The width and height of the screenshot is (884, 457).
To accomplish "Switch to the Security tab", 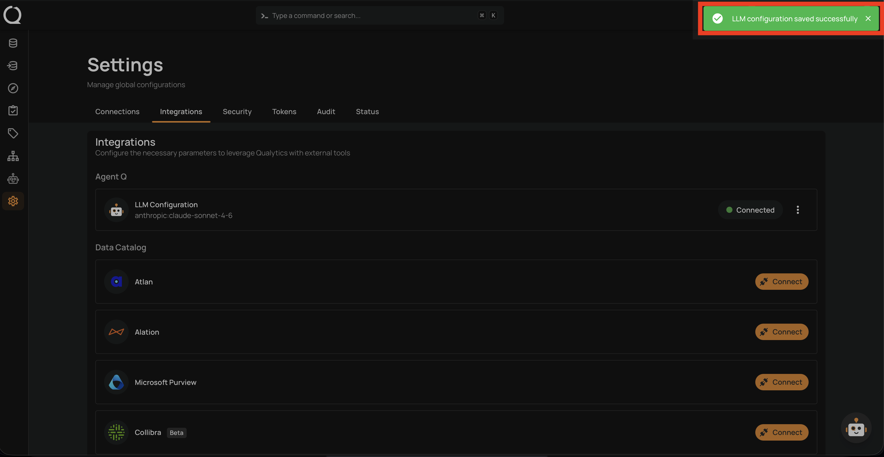I will pyautogui.click(x=237, y=112).
